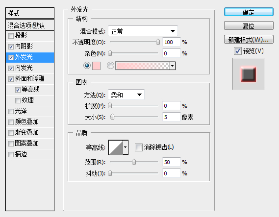Select 内发光 in the styles list
The height and width of the screenshot is (217, 279).
[30, 68]
